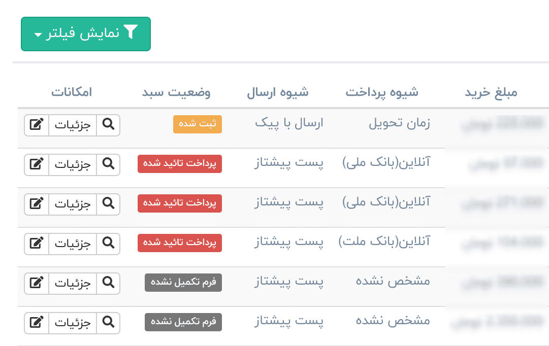
Task: Click the caret arrow on نمایش فیلتر button
Action: tap(38, 35)
